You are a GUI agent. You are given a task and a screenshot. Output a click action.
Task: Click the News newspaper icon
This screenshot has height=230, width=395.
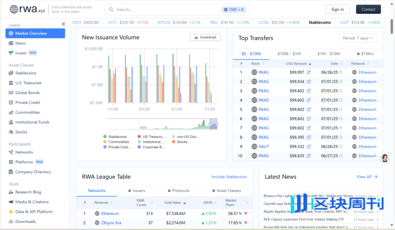(x=11, y=43)
